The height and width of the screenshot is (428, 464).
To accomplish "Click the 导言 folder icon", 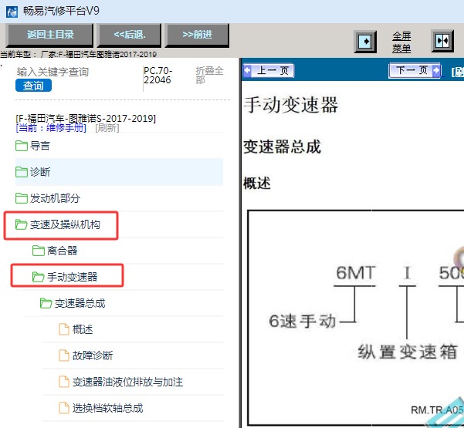I will 22,146.
